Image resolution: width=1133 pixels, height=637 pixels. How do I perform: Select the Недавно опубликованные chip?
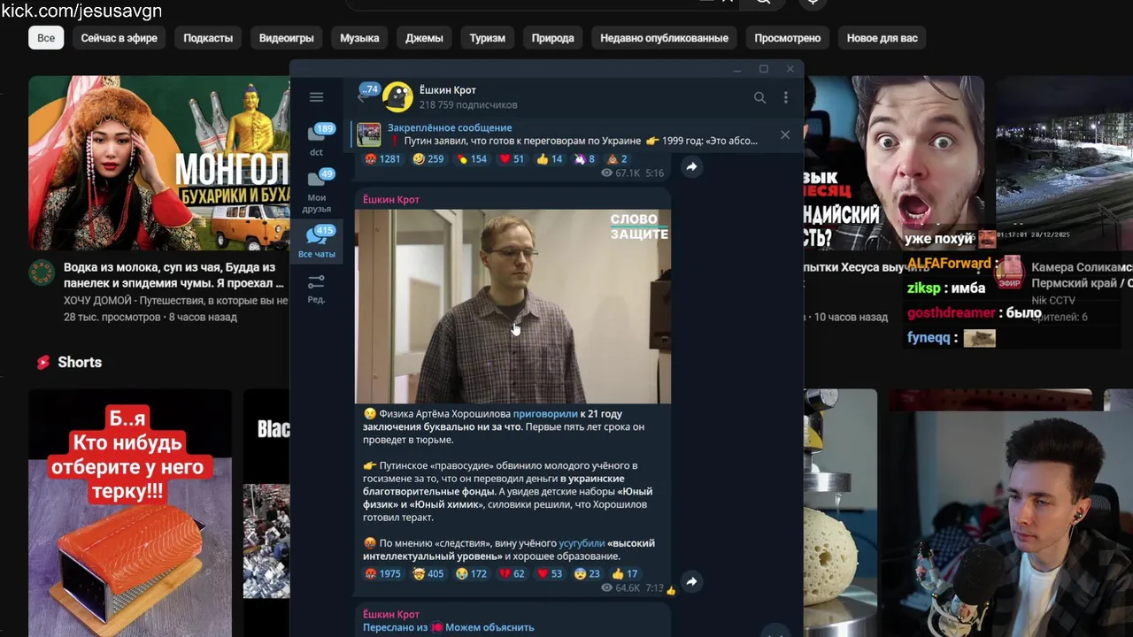pyautogui.click(x=664, y=38)
